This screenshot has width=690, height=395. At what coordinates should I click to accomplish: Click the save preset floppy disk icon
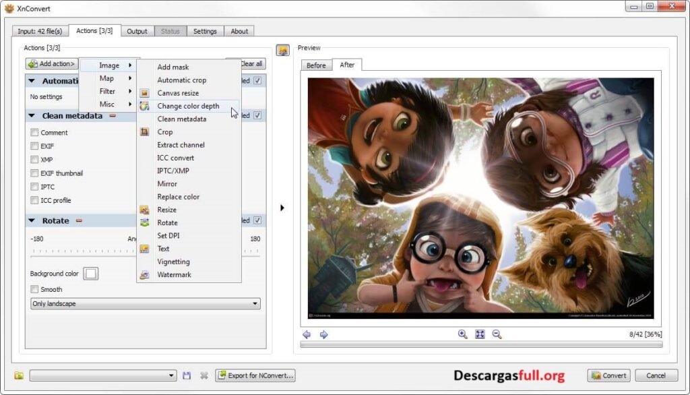pyautogui.click(x=187, y=375)
